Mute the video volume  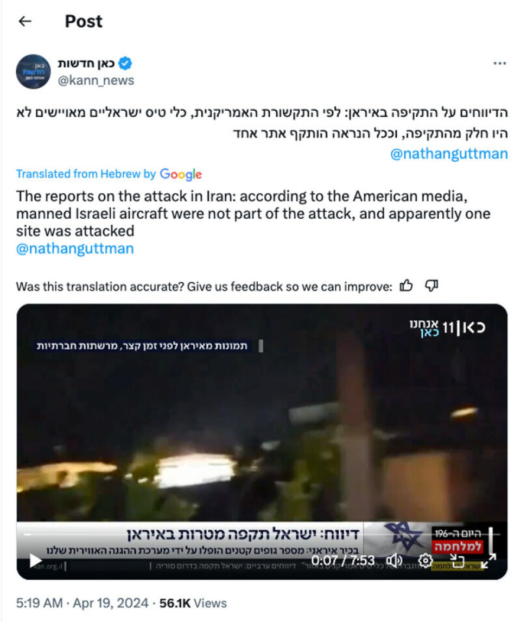(394, 561)
